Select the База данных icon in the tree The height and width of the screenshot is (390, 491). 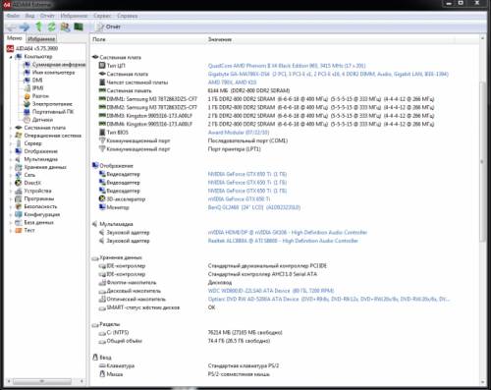tap(19, 222)
